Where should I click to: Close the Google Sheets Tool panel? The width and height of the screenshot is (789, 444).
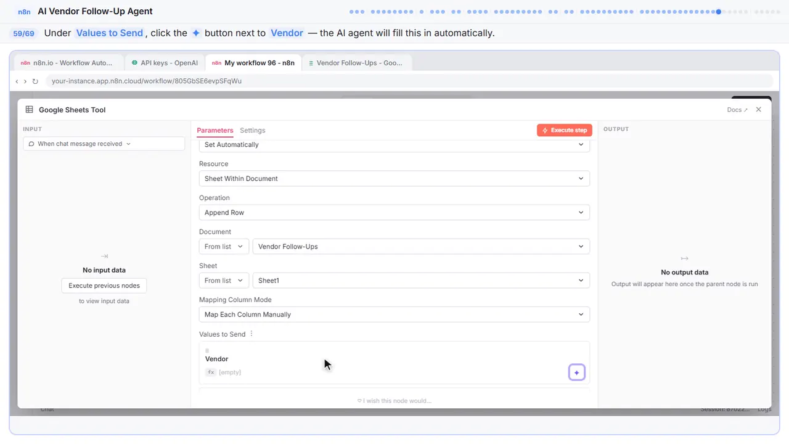[x=759, y=110]
